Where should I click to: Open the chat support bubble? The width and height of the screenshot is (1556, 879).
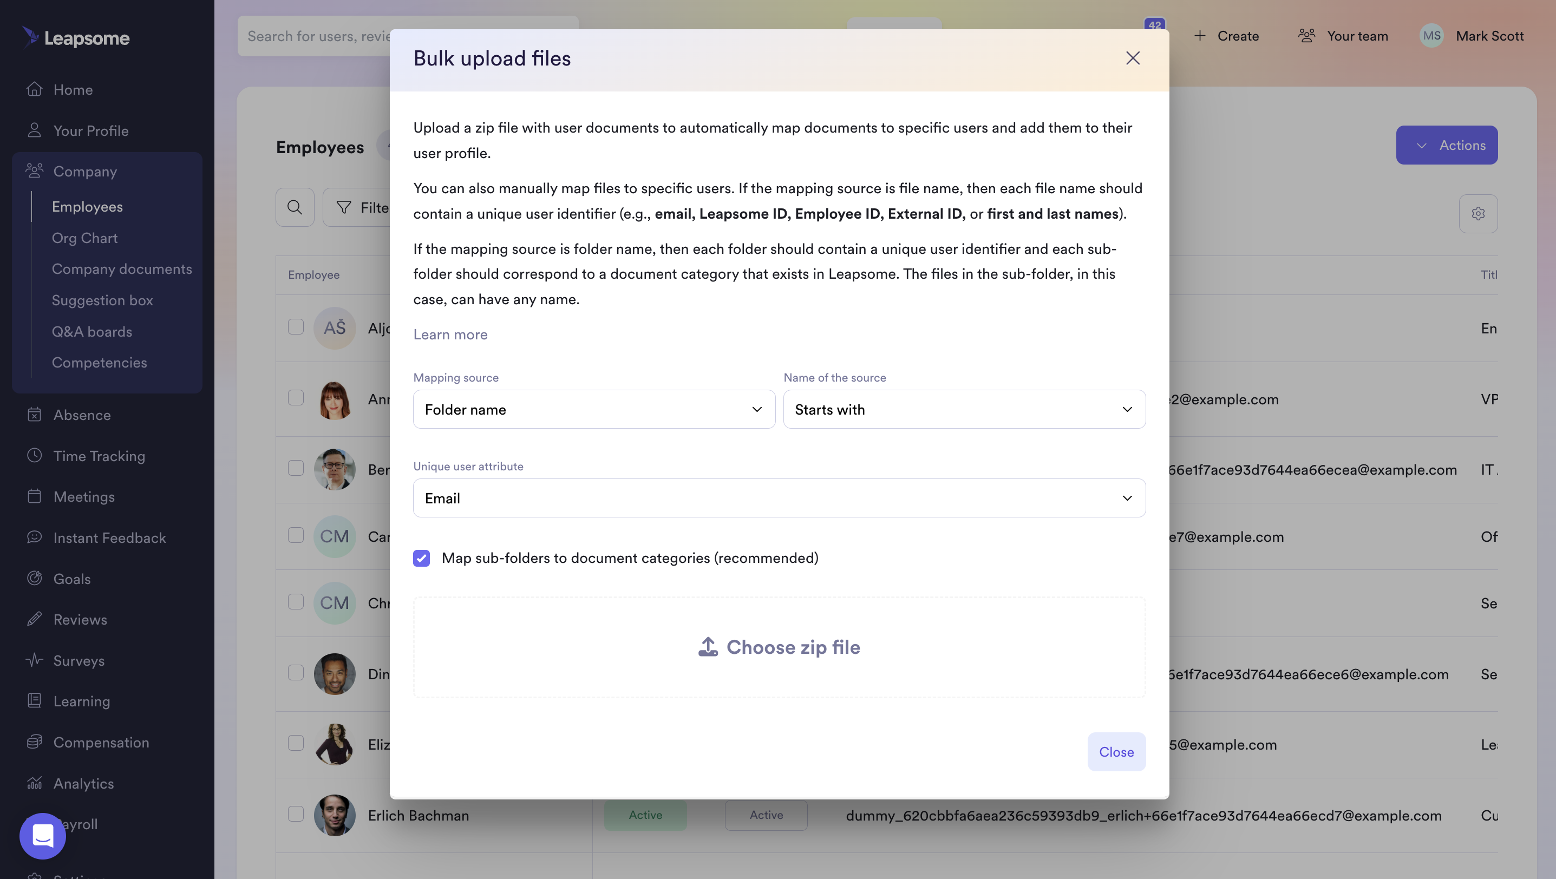42,836
